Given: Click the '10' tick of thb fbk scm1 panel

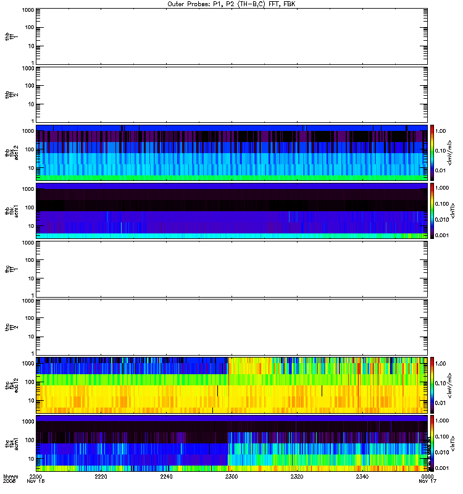Looking at the screenshot, I should (31, 226).
